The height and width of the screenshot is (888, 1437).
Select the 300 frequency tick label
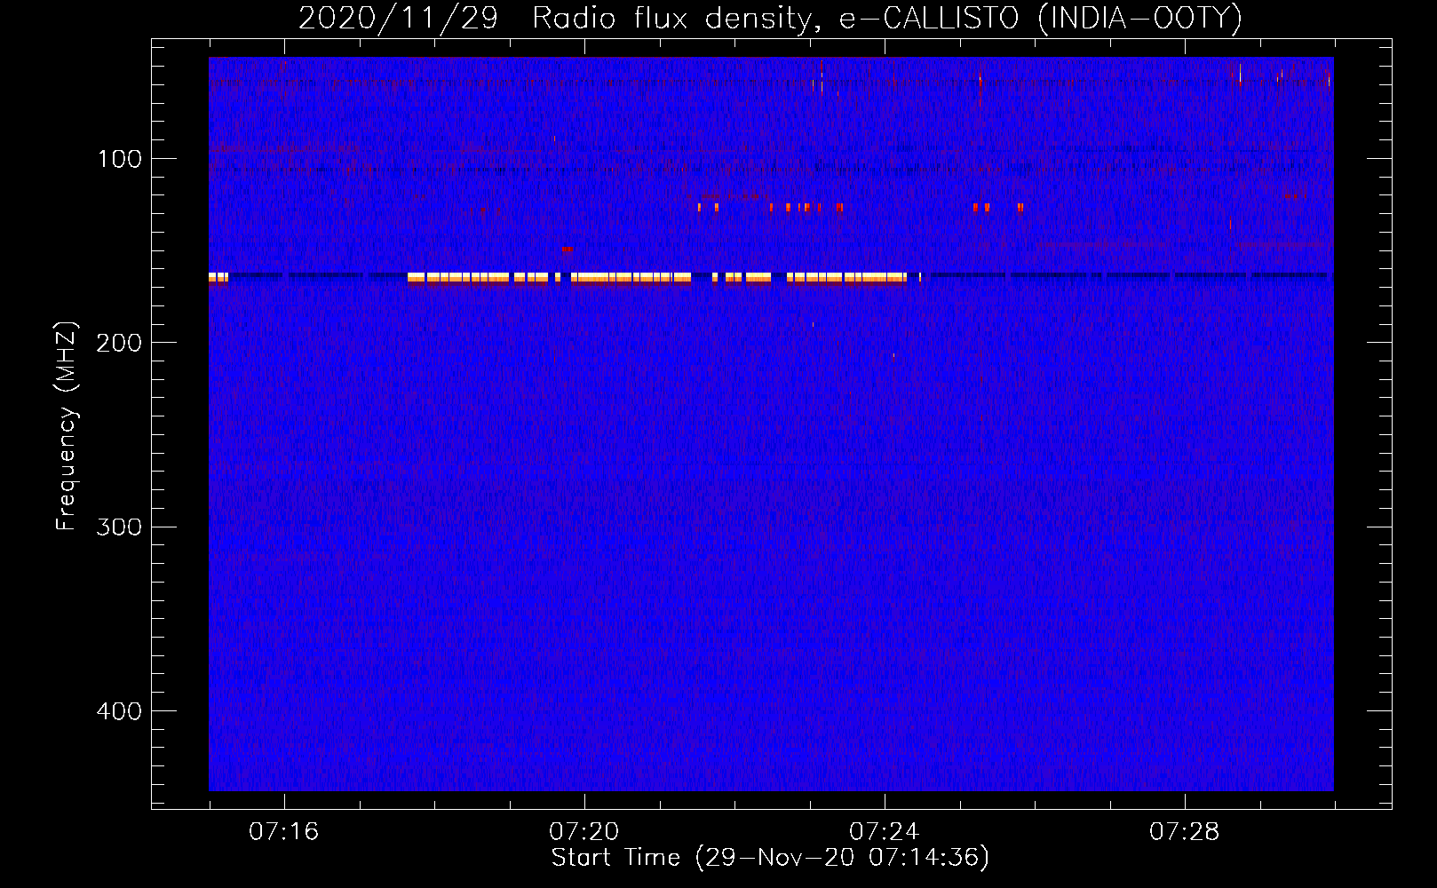click(x=120, y=527)
